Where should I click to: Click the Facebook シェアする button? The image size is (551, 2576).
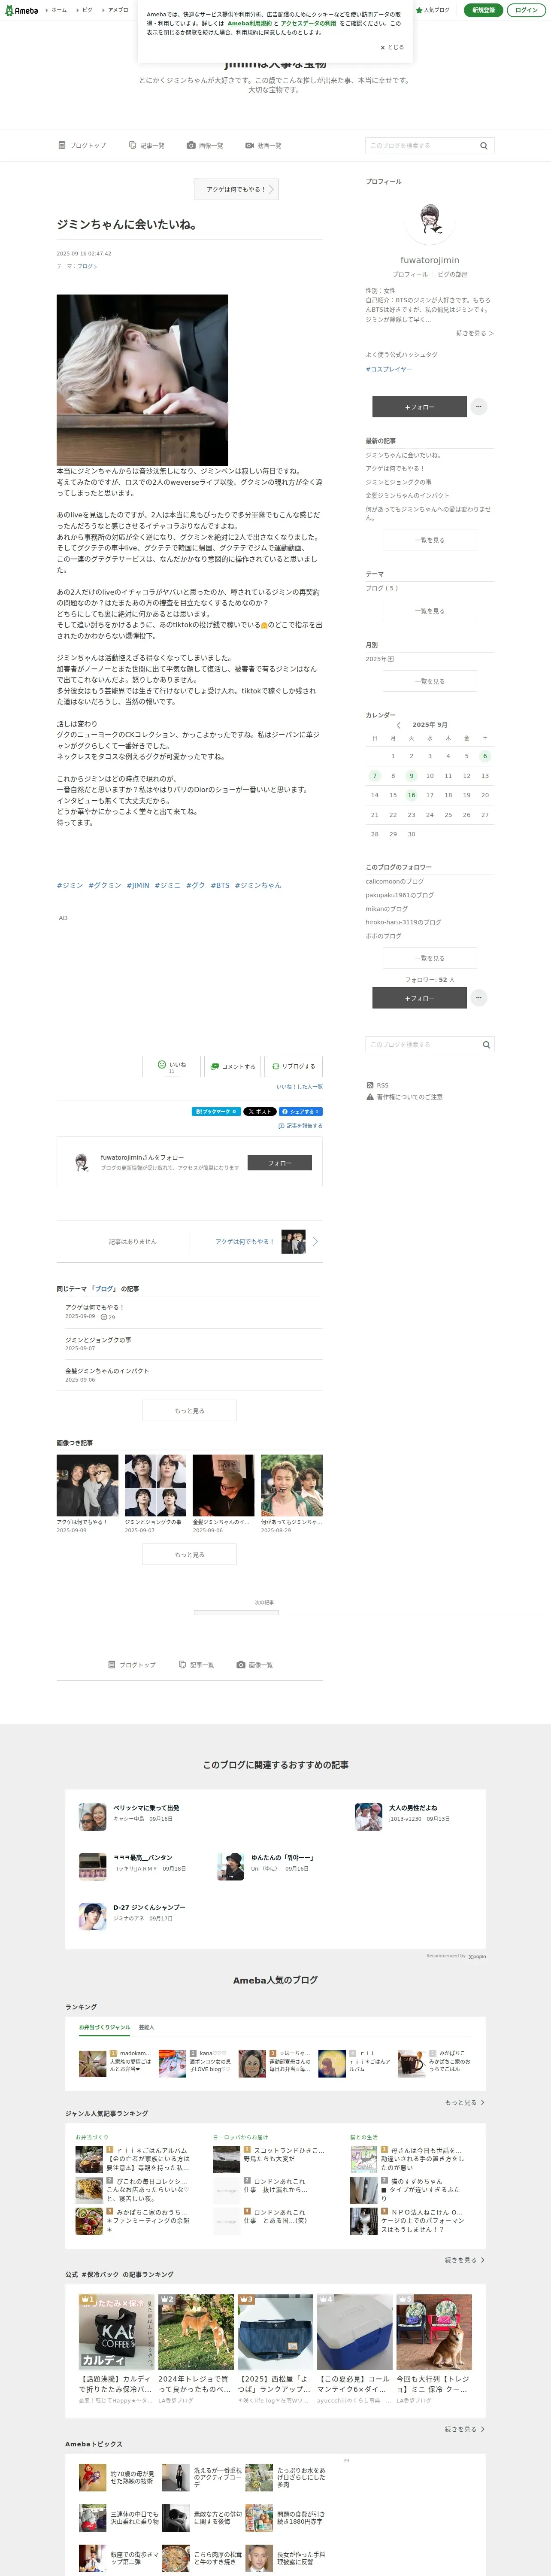[301, 1111]
